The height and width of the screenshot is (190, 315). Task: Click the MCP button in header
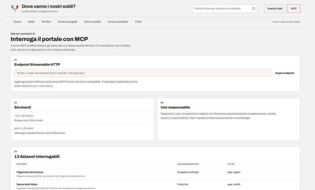[x=294, y=8]
